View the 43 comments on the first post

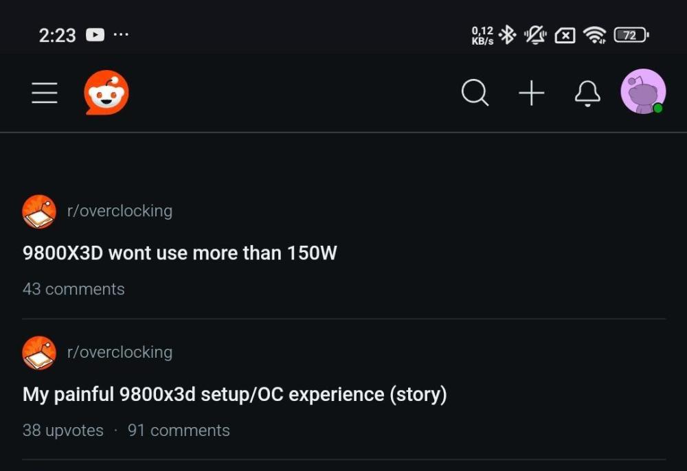coord(74,289)
